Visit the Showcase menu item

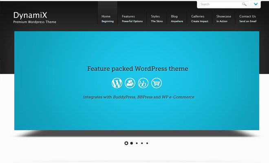tap(224, 18)
